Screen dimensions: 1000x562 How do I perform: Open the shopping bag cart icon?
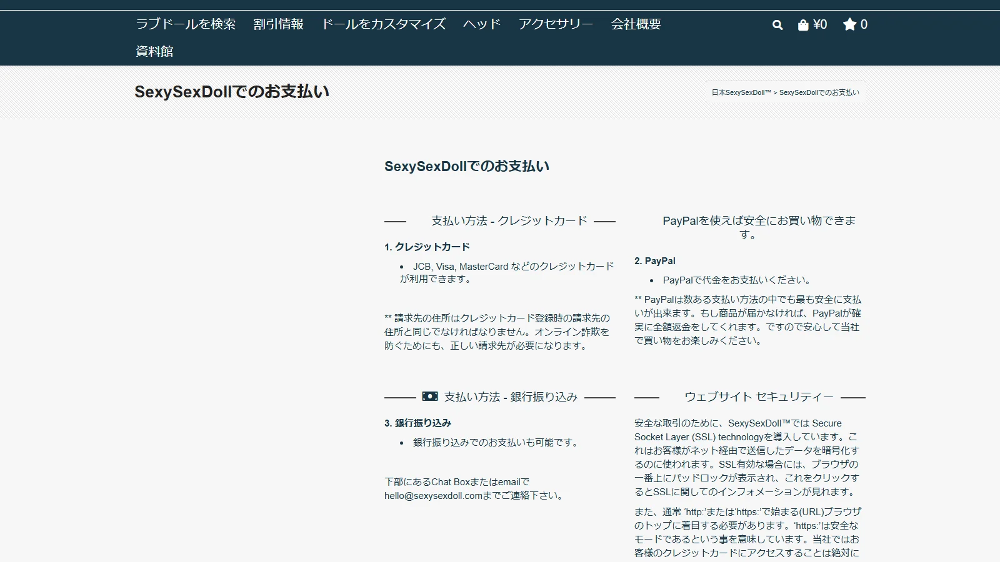(x=803, y=25)
